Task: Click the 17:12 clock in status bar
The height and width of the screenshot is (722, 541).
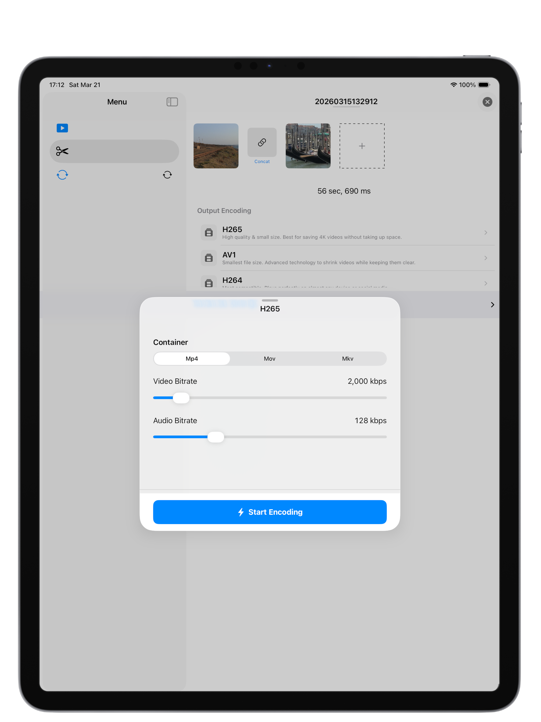Action: click(x=57, y=85)
